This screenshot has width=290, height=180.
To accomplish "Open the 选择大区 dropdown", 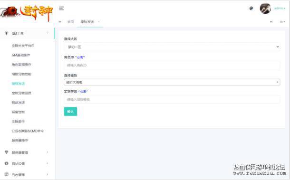I will (172, 47).
